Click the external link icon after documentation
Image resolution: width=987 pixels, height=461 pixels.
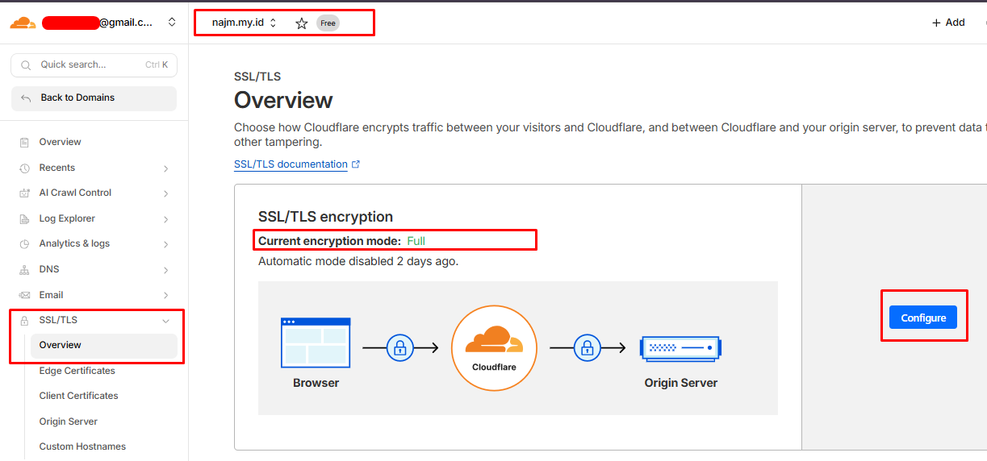356,164
